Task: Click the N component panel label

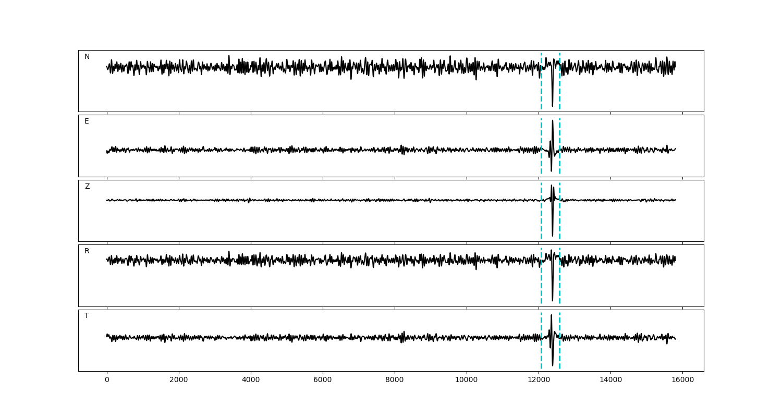Action: click(87, 57)
